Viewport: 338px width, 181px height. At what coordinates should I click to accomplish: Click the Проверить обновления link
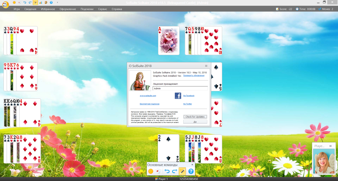tap(194, 76)
